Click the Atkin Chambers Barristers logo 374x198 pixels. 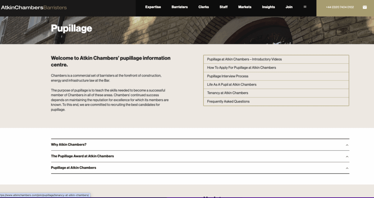pos(34,7)
